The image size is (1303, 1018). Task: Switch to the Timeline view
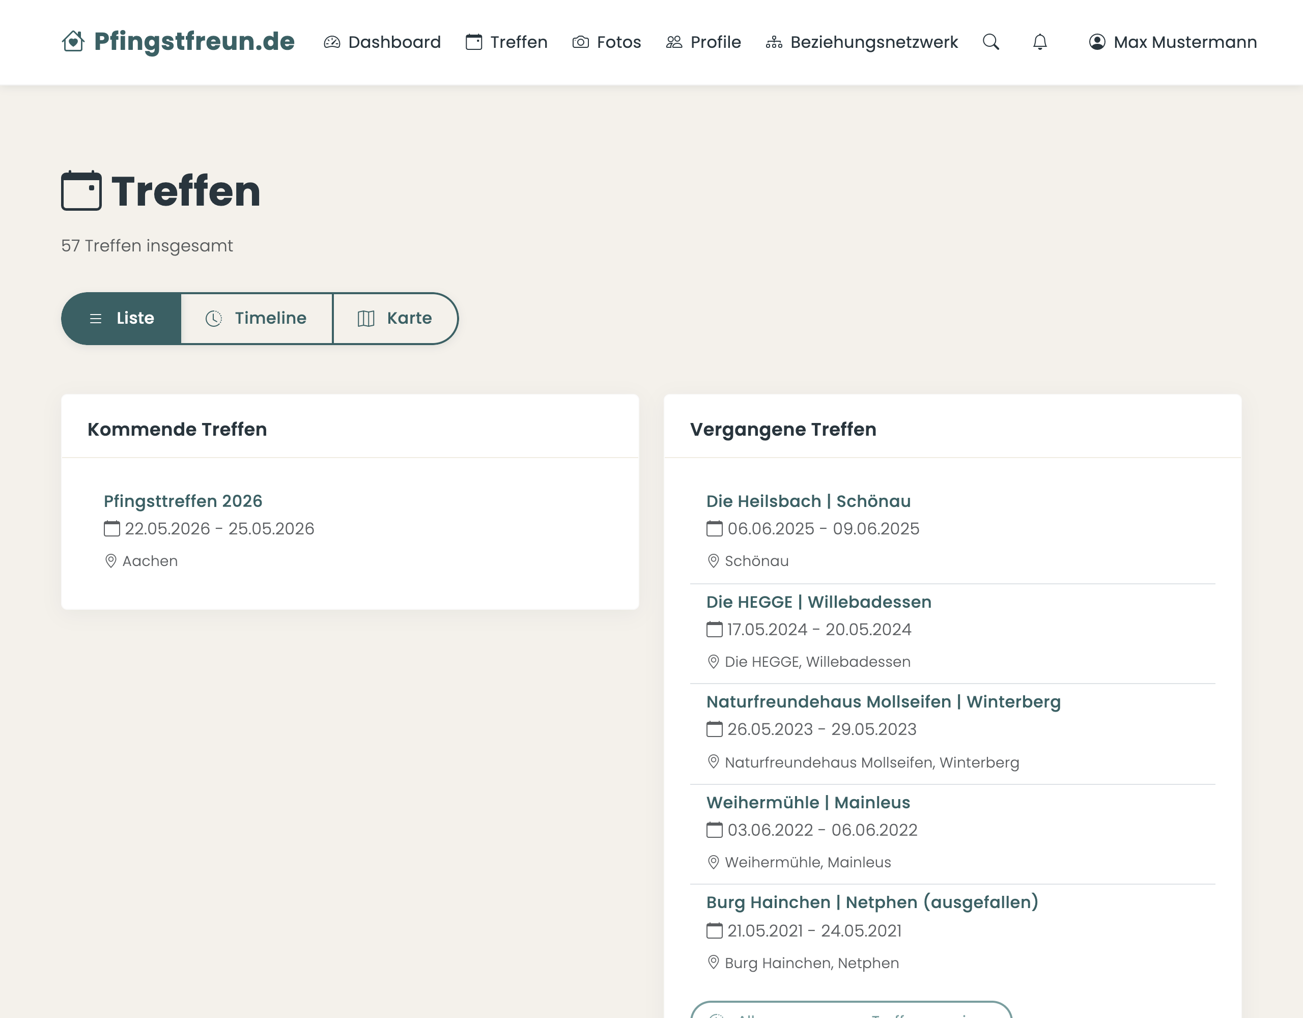(256, 318)
